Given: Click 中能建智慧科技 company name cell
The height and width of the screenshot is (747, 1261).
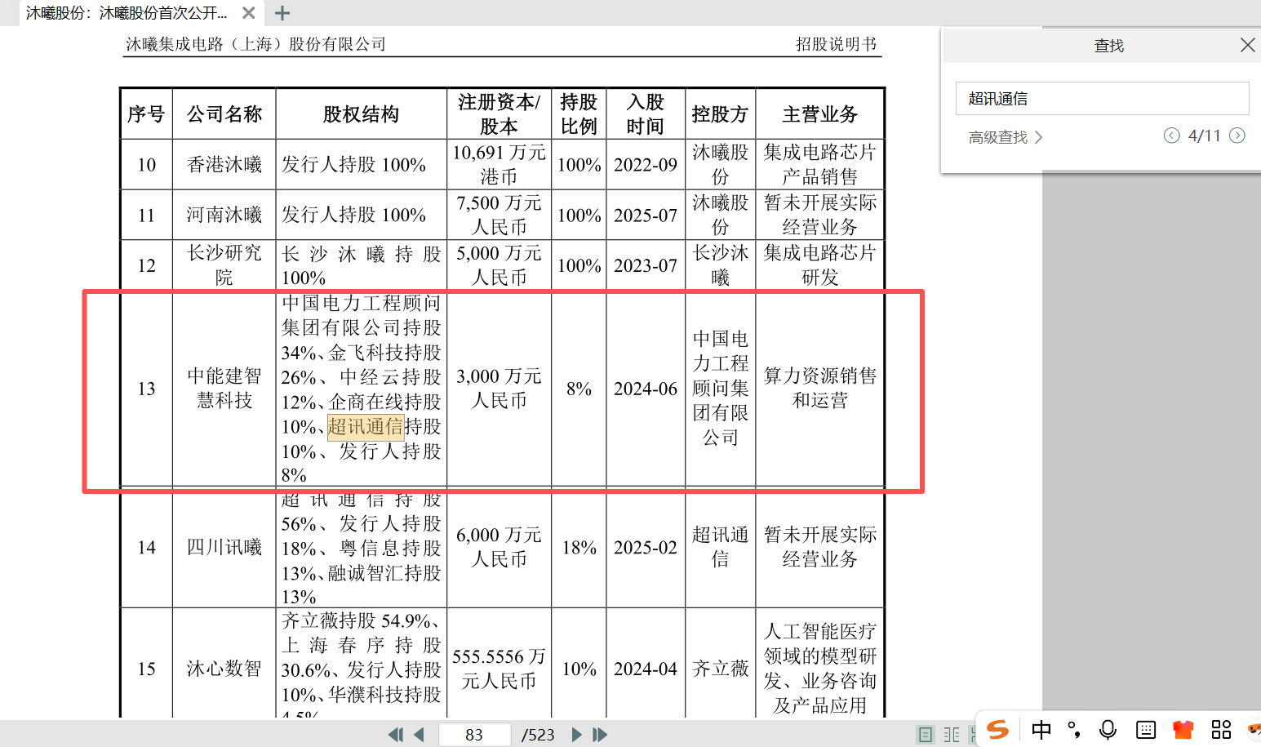Looking at the screenshot, I should [x=224, y=388].
